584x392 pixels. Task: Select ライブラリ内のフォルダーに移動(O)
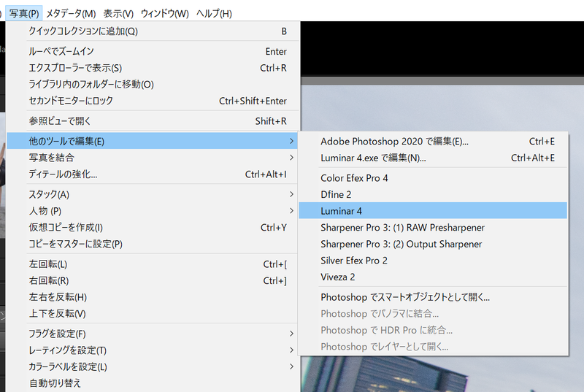point(153,84)
